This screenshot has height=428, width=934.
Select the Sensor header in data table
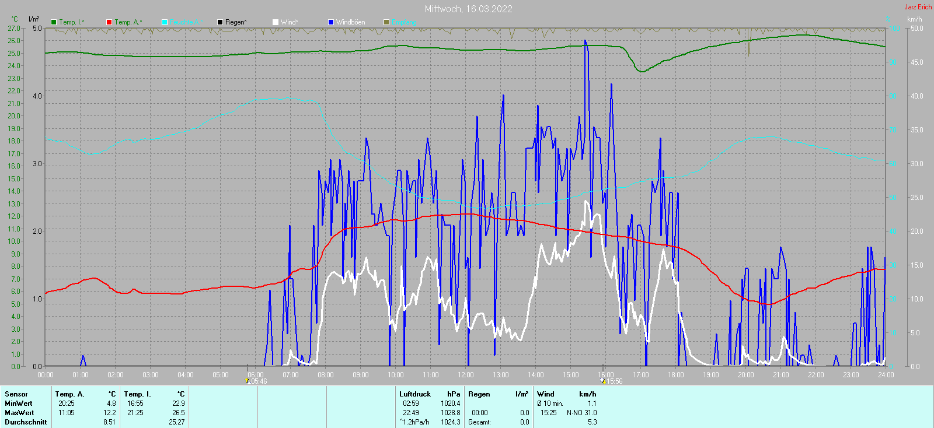point(16,394)
